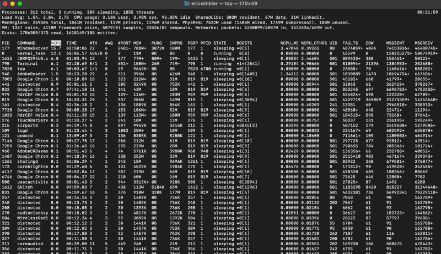Select the highlighted %CPU column header

(56, 43)
